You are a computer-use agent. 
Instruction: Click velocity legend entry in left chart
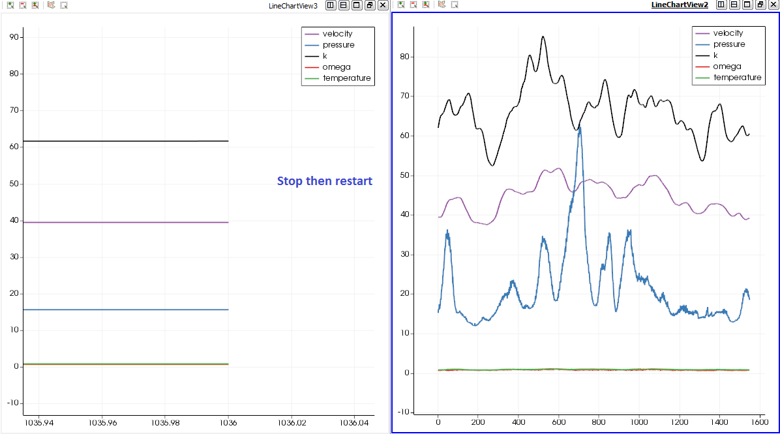click(x=337, y=34)
